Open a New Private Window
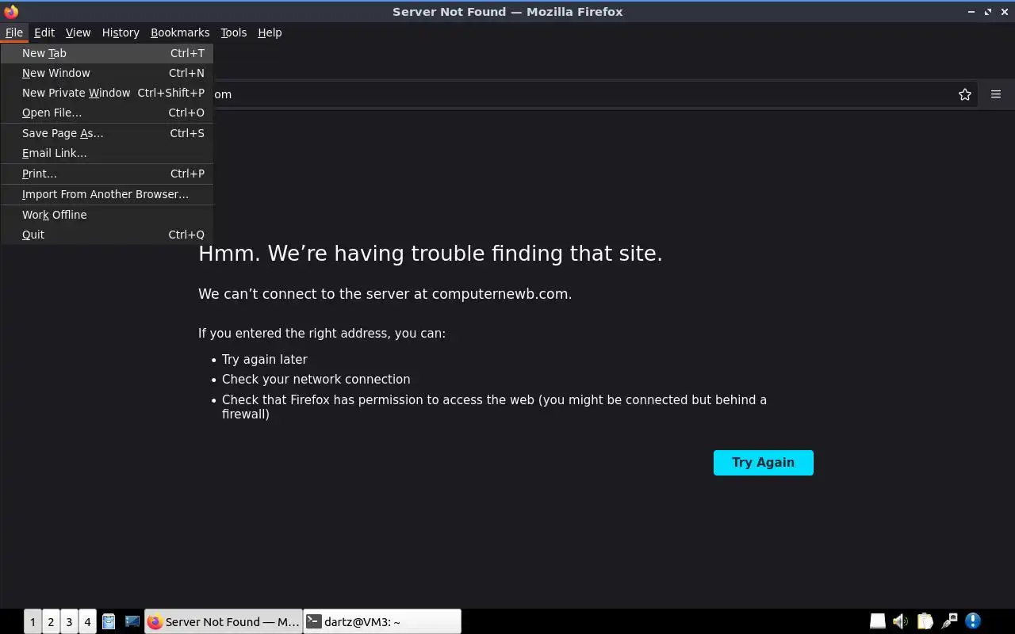The height and width of the screenshot is (634, 1015). 107,93
